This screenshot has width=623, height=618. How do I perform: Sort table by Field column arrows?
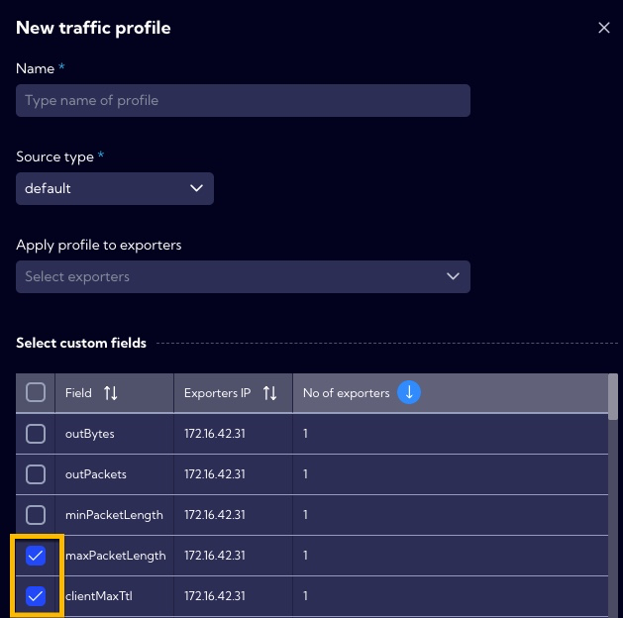point(111,393)
